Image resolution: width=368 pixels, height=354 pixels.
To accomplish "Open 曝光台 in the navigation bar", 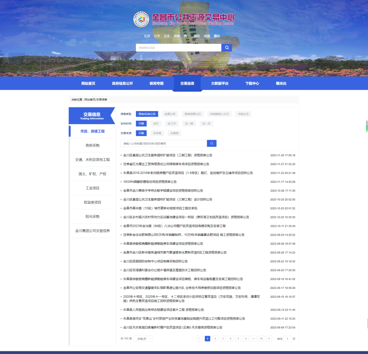I will click(281, 84).
